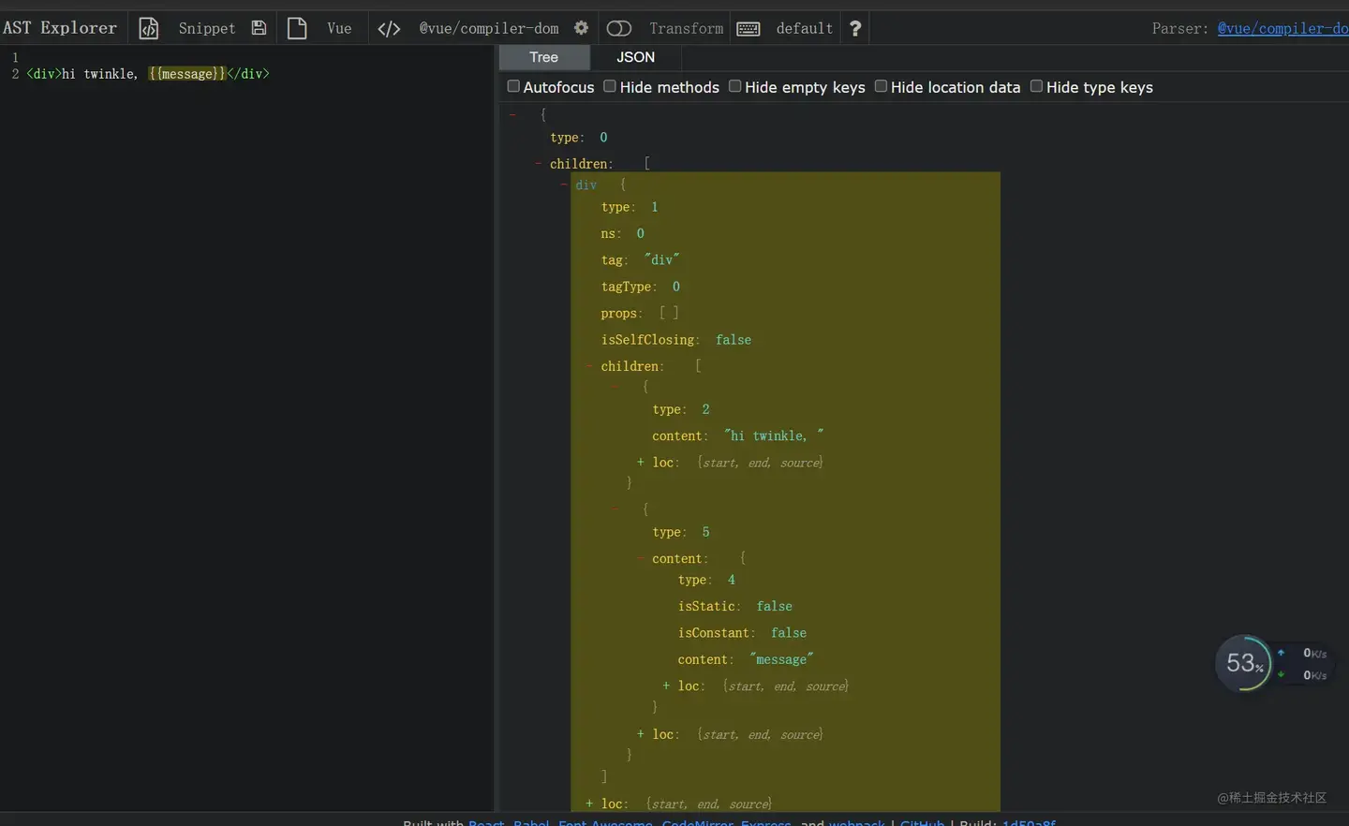Click the blank page icon beside Vue

(x=297, y=28)
